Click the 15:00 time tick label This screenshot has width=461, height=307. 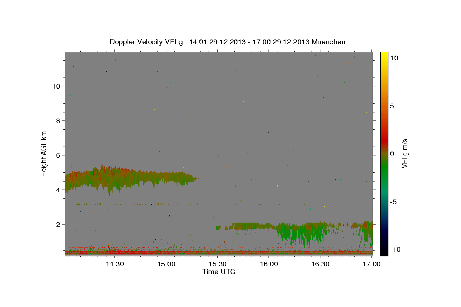pos(166,264)
